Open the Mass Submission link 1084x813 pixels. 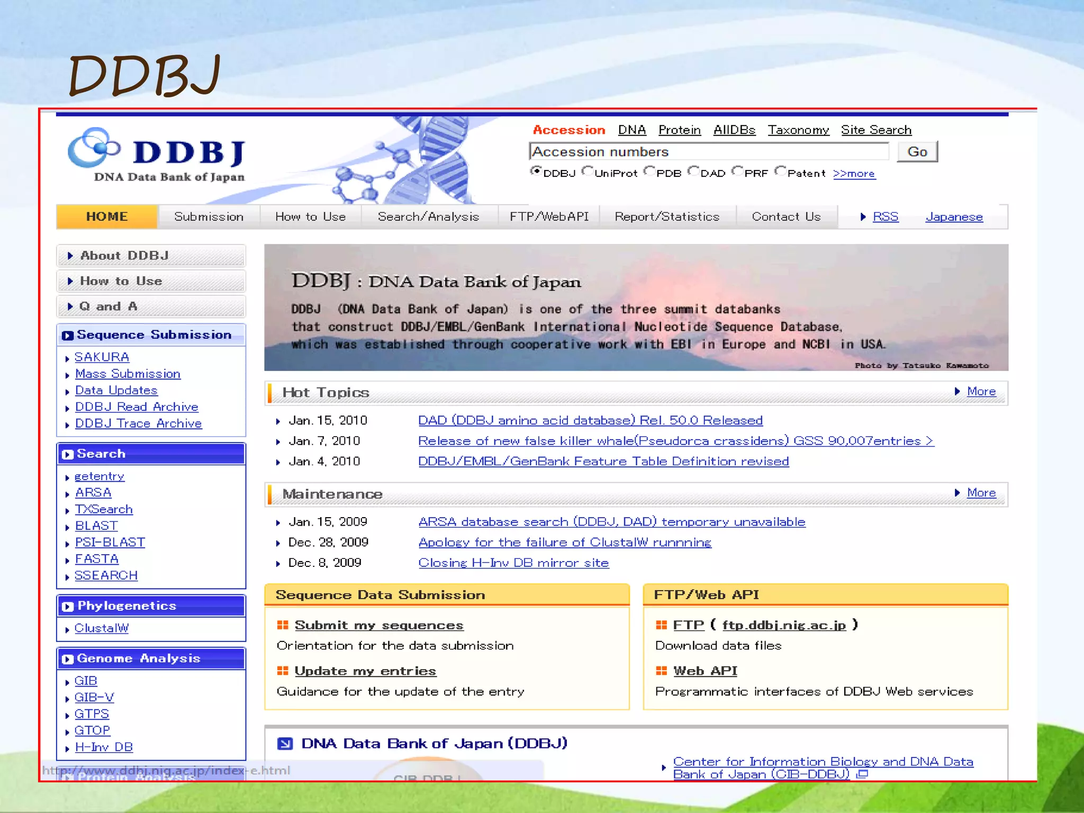[128, 374]
